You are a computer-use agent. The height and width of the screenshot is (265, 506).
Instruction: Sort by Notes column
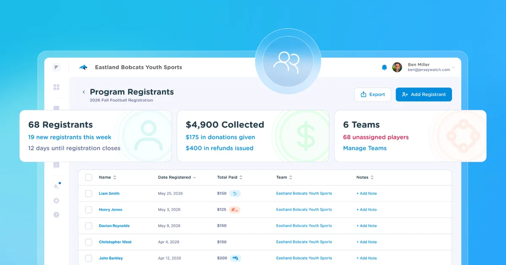point(365,178)
